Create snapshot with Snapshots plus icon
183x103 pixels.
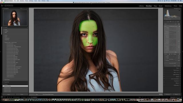point(27,82)
